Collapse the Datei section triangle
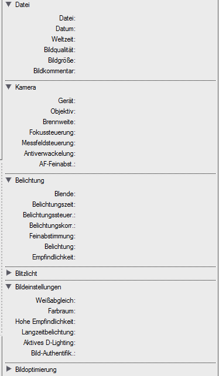The height and width of the screenshot is (376, 219). (9, 4)
